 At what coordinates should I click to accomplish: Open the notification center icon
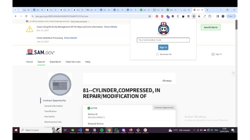tap(233, 130)
